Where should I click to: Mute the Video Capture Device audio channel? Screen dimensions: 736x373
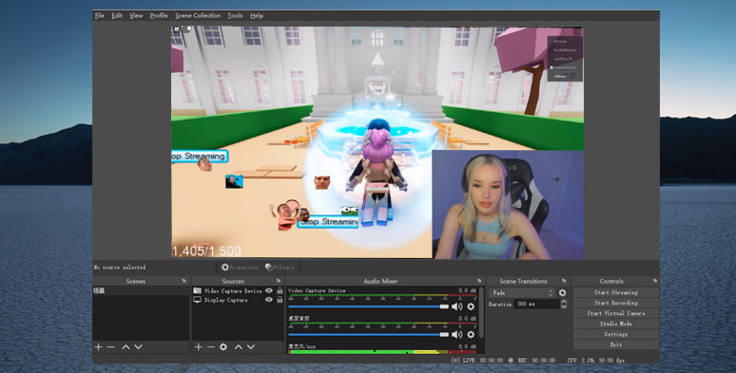pyautogui.click(x=456, y=307)
